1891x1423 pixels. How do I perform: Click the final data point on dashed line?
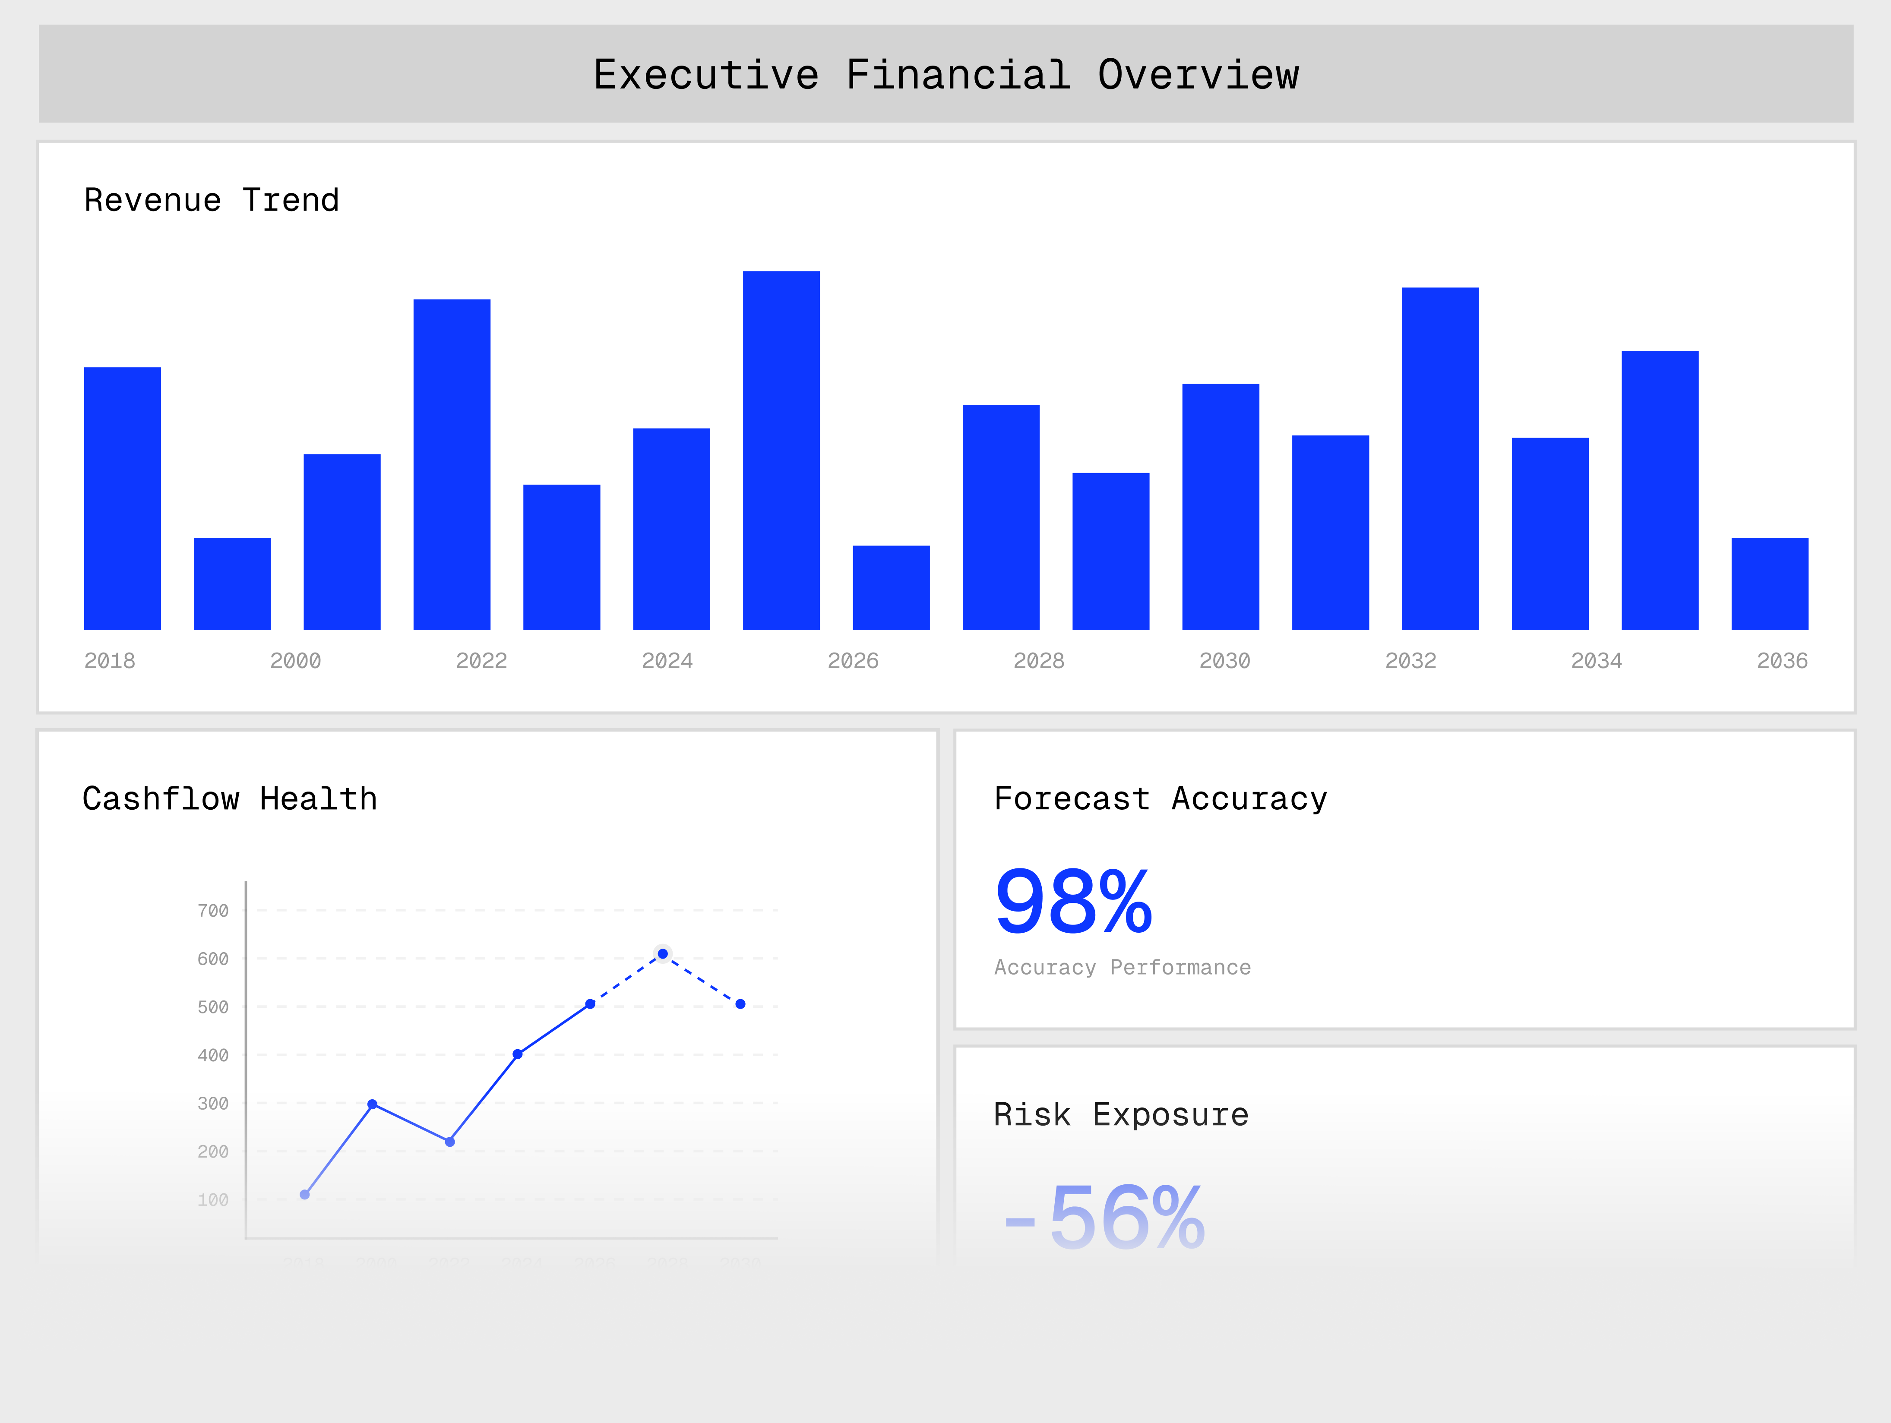(x=740, y=1004)
